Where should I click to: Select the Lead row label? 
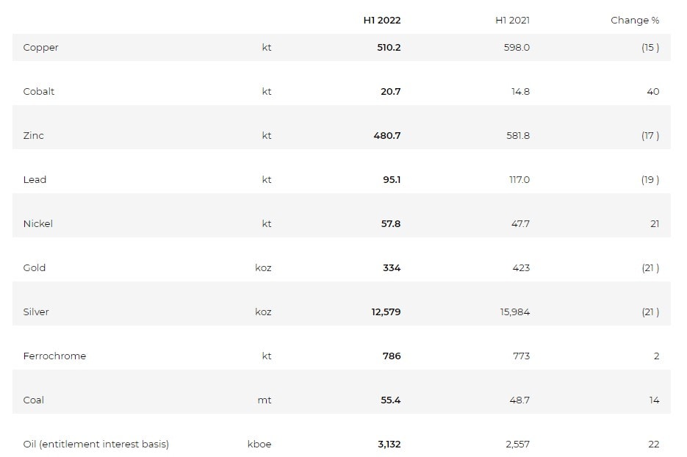coord(35,180)
